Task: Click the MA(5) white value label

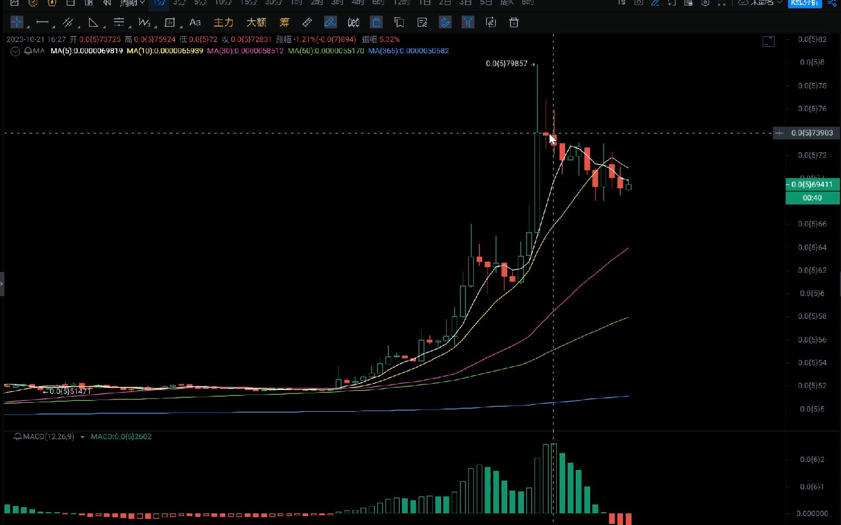Action: [87, 51]
